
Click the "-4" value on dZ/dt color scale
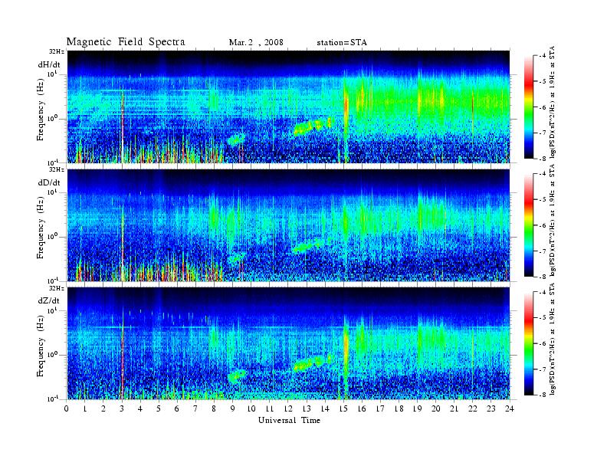tap(542, 292)
